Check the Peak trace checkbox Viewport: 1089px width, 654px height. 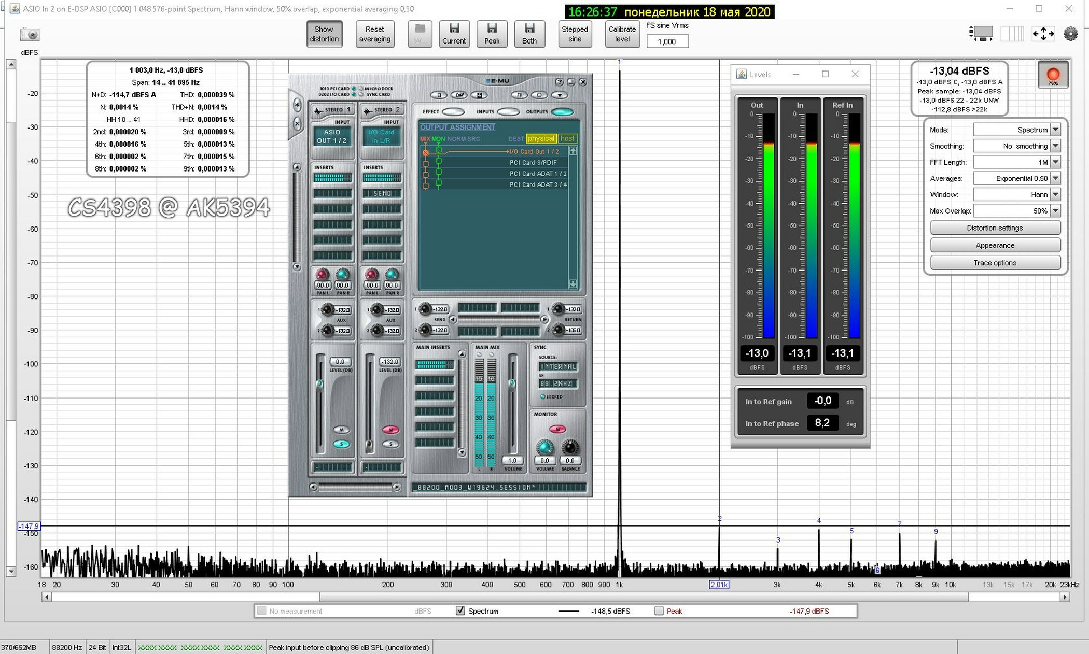point(659,611)
